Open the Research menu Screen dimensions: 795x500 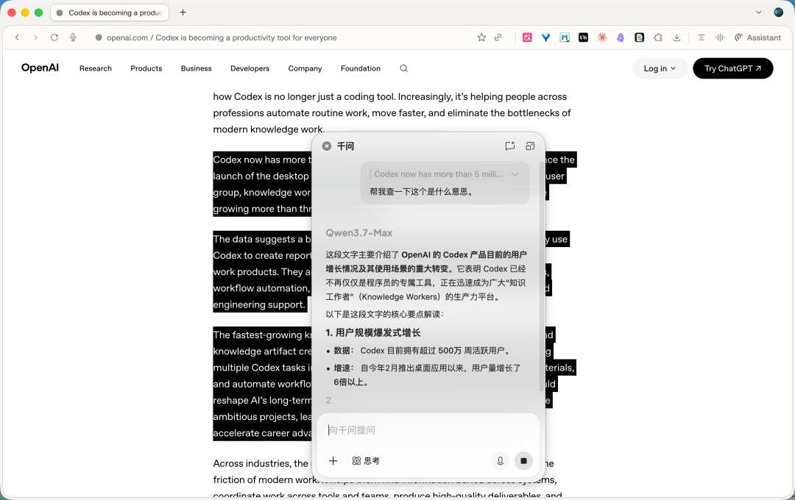95,68
